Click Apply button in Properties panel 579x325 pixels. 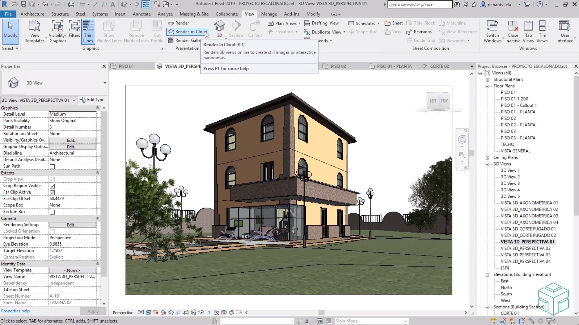93,311
